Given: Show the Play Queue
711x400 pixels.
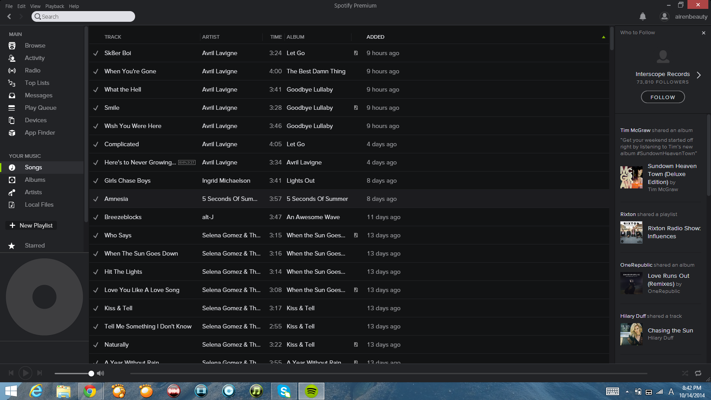Looking at the screenshot, I should click(40, 108).
